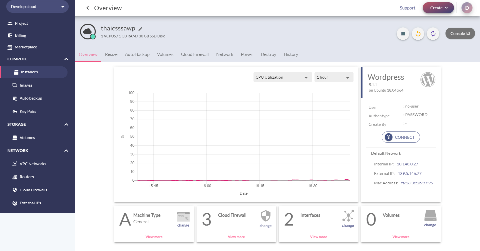Click the Machine Type browser icon
This screenshot has width=480, height=251.
point(183,217)
